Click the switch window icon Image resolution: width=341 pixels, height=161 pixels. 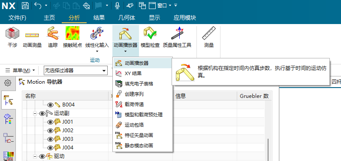coord(142,6)
